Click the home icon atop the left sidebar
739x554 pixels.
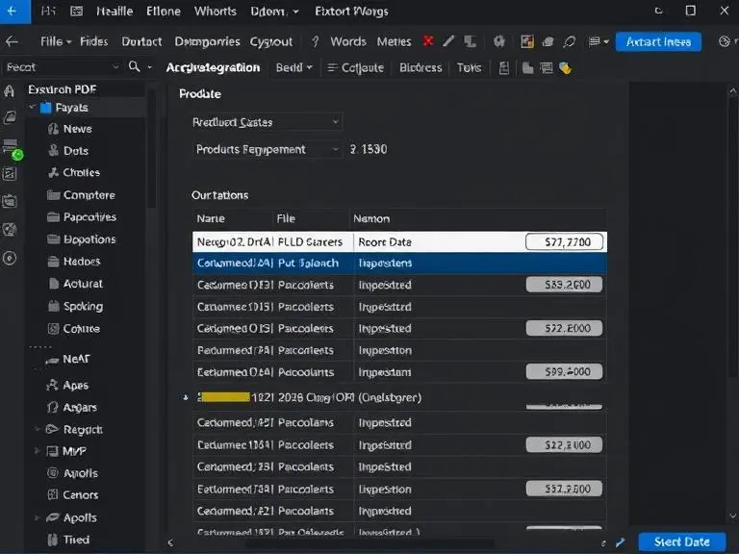(11, 91)
